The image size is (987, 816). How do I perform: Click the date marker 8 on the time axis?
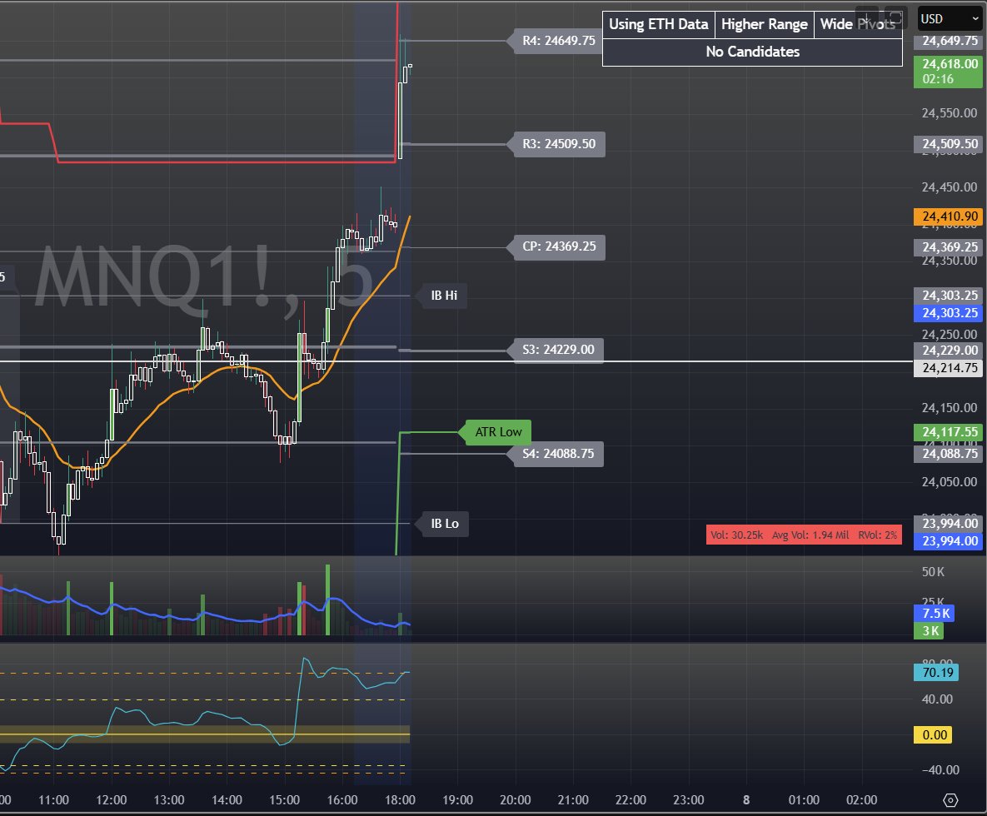(x=746, y=800)
